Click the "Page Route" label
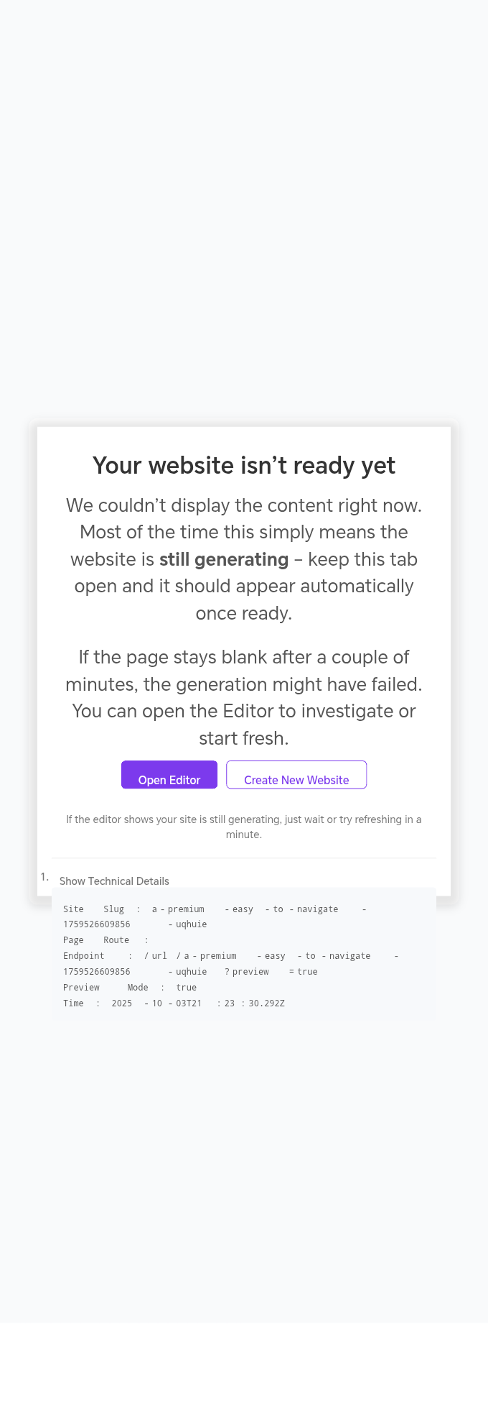 coord(96,940)
